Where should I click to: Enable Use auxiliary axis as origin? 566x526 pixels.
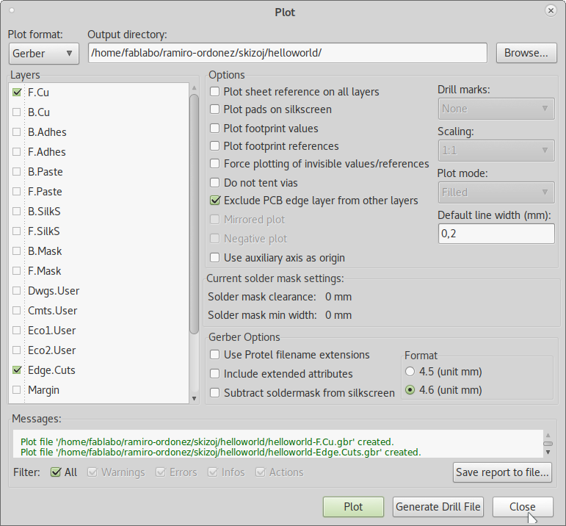click(x=215, y=258)
